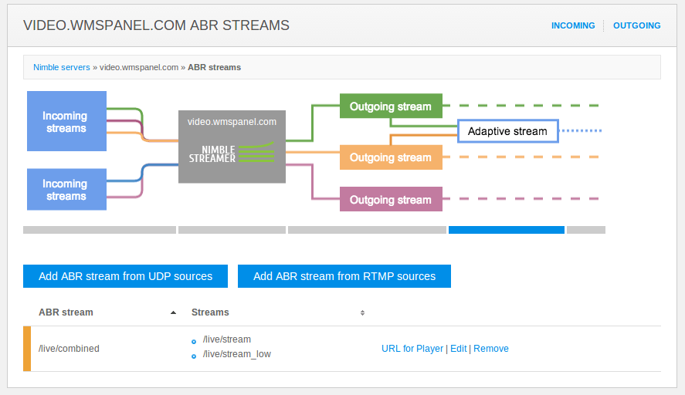Click the /live/stream entry
This screenshot has height=395, width=685.
pyautogui.click(x=227, y=339)
